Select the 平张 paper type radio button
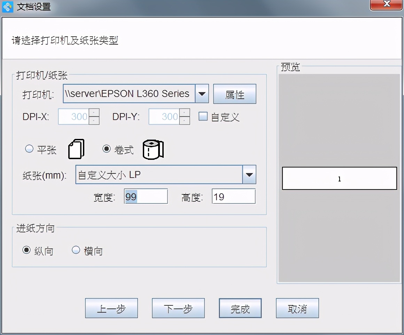The image size is (404, 335). coord(29,149)
